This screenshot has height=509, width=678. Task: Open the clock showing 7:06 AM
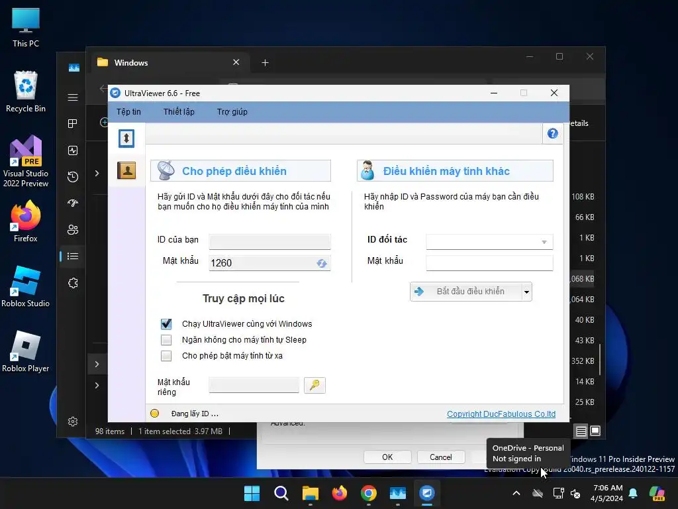[x=608, y=493]
